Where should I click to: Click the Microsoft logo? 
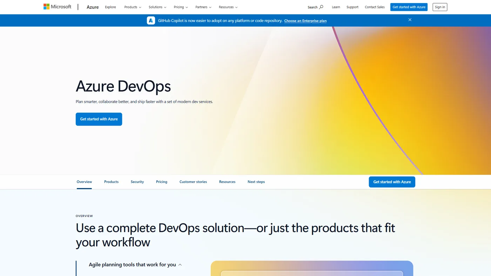tap(57, 7)
